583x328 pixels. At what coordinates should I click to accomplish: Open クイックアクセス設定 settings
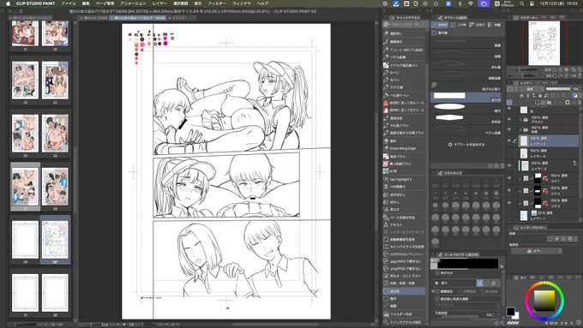click(x=405, y=322)
